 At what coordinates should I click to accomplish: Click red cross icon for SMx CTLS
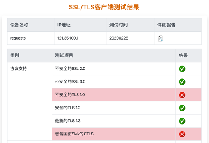182,134
